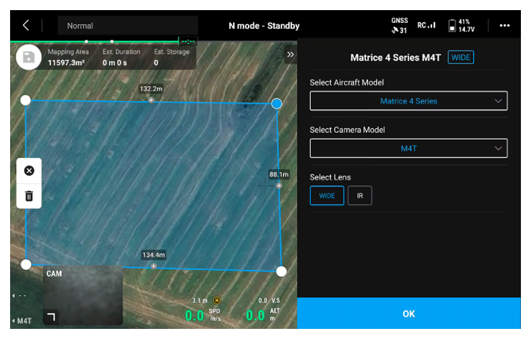
Task: Click the top-right blue boundary vertex
Action: coord(276,103)
